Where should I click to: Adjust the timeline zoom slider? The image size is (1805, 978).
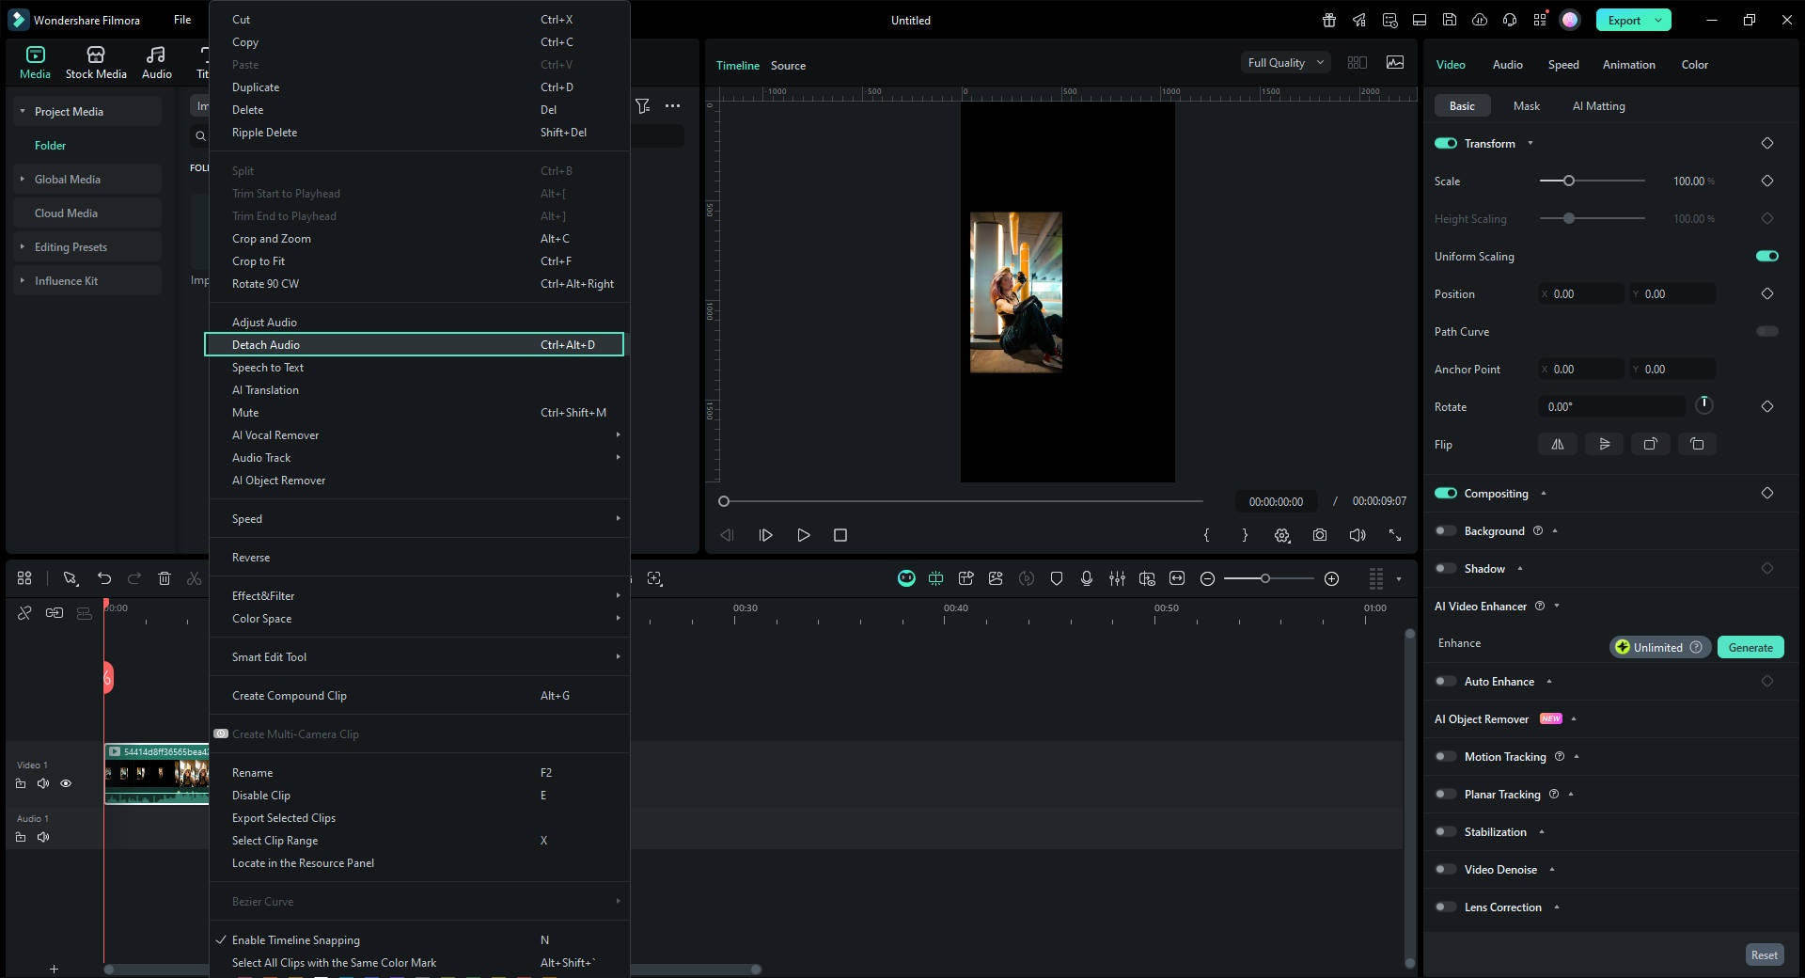coord(1266,578)
